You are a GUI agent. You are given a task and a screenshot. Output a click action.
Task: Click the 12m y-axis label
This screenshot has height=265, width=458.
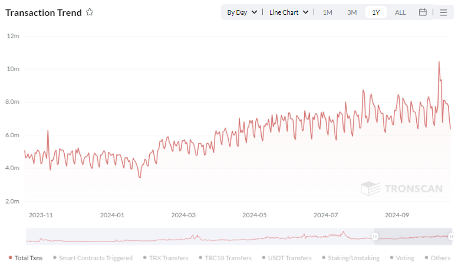13,36
